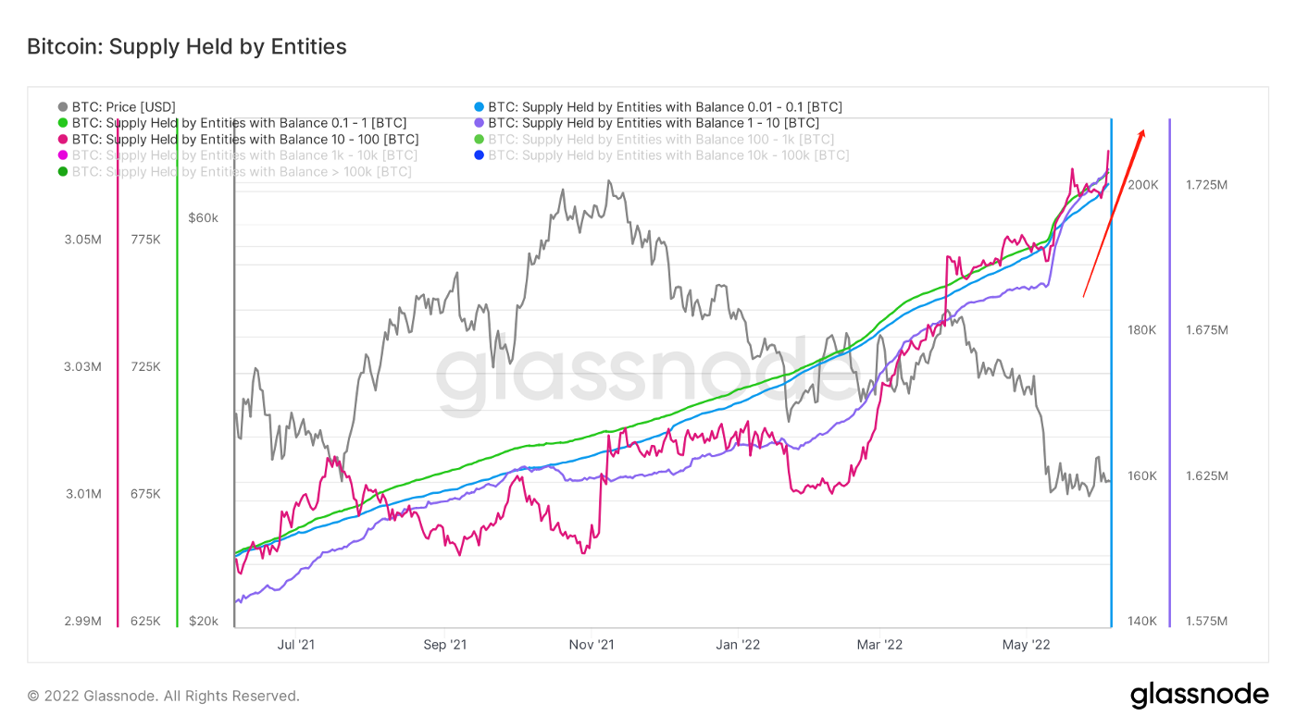Click the crimson dot for Balance 10 - 100
This screenshot has height=728, width=1296.
63,140
